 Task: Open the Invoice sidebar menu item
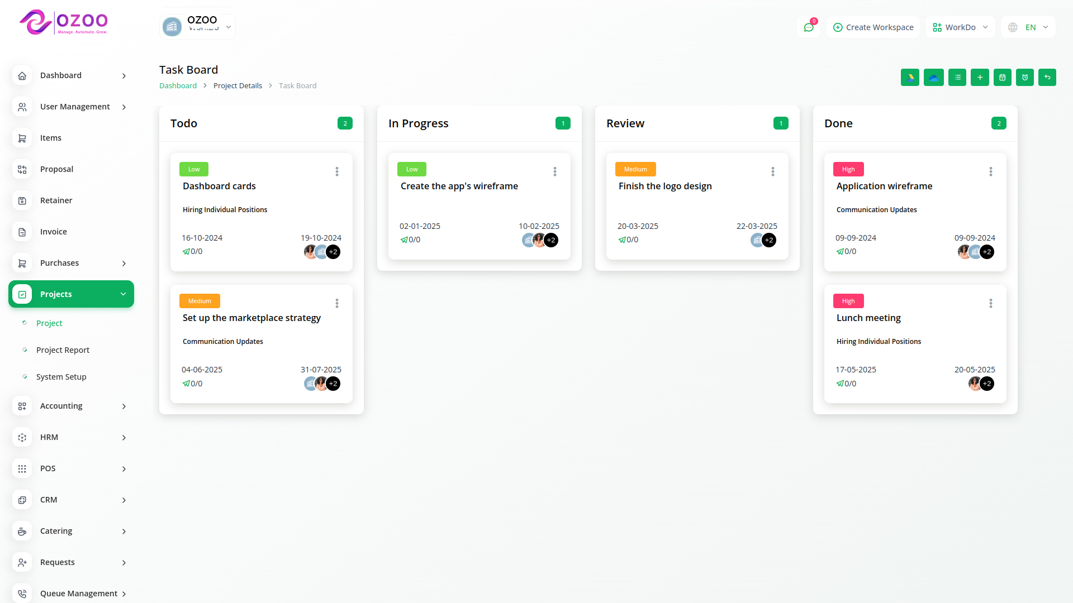pyautogui.click(x=54, y=232)
